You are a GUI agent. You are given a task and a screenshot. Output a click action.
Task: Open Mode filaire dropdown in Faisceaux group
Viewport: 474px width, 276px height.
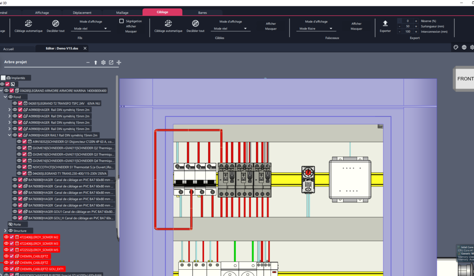[x=316, y=29]
